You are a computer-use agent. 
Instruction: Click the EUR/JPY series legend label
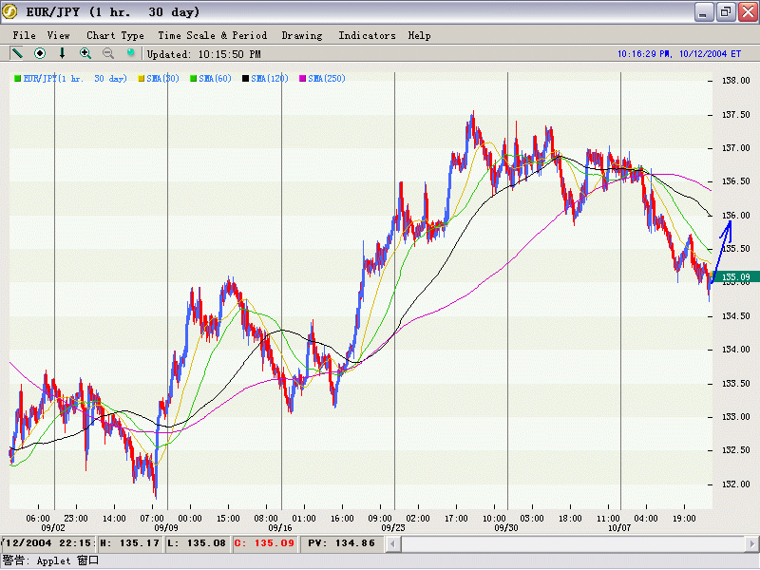[75, 79]
